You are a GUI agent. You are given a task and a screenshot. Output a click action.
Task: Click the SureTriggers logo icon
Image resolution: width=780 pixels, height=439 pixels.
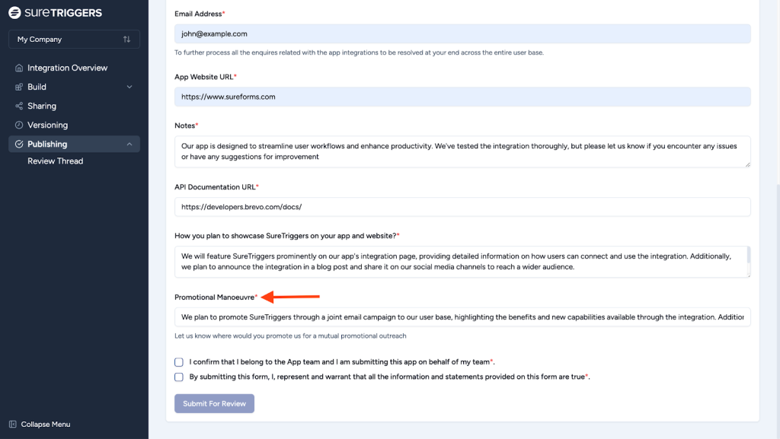tap(14, 13)
